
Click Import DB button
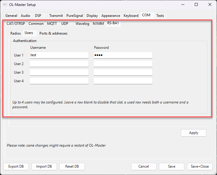[x=44, y=166]
